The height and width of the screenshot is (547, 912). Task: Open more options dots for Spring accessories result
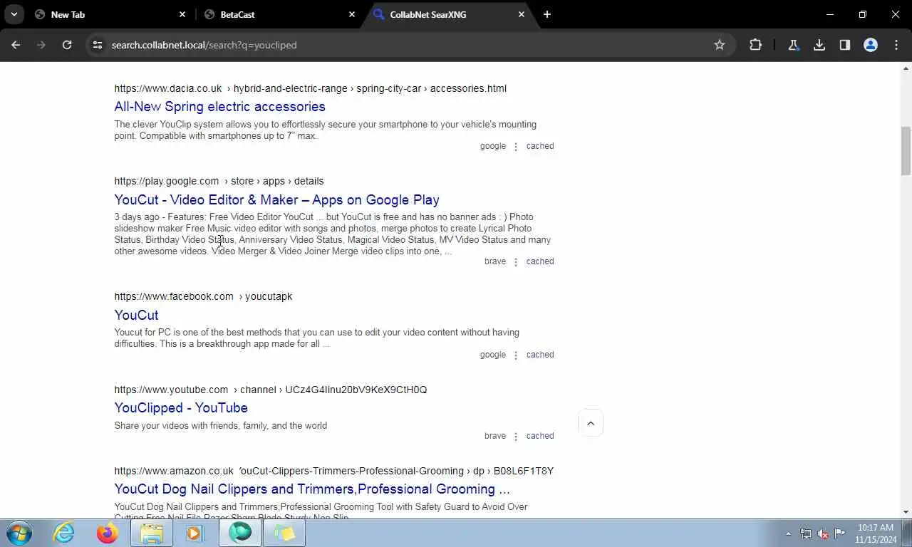click(x=516, y=147)
